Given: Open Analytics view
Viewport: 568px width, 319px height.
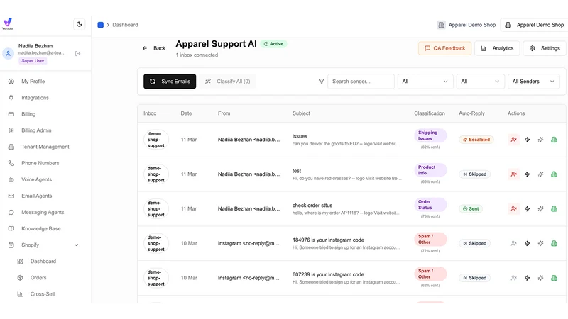Looking at the screenshot, I should 497,48.
